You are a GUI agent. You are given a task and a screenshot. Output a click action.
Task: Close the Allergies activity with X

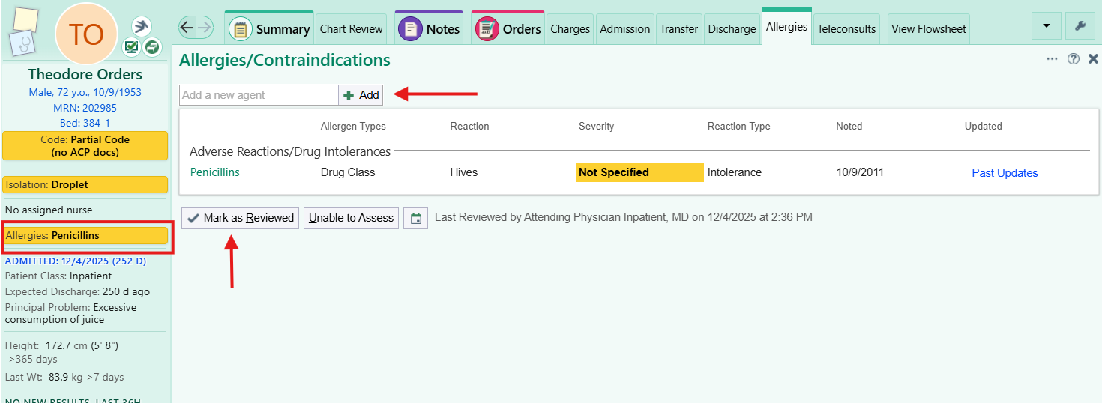tap(1093, 59)
